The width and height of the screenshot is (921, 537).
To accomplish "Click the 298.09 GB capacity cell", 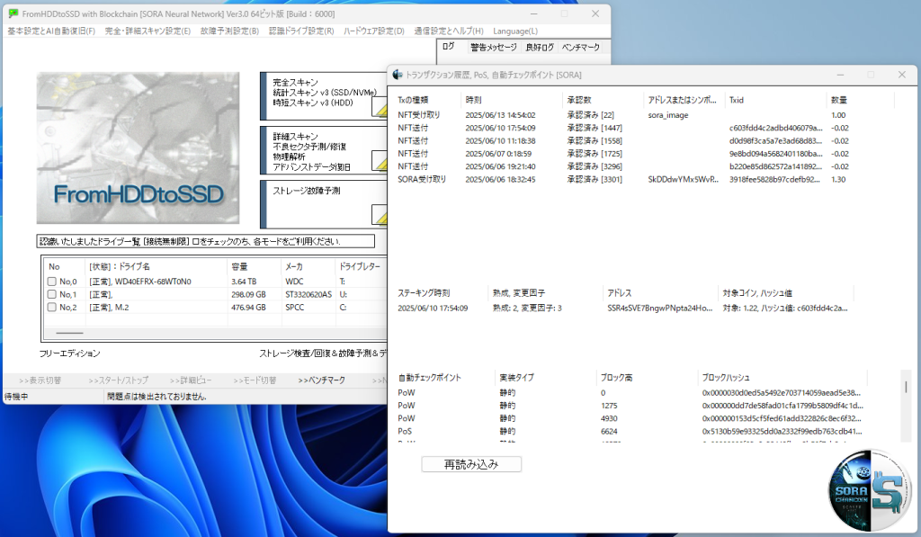I will coord(248,294).
